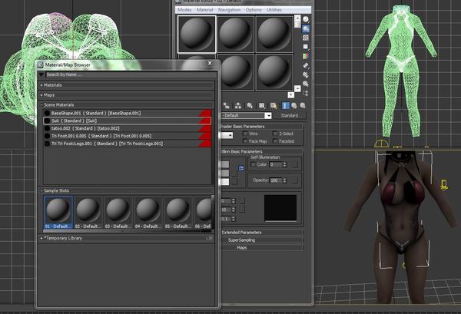The width and height of the screenshot is (461, 314).
Task: Open Material Editor Options icon
Action: (306, 74)
